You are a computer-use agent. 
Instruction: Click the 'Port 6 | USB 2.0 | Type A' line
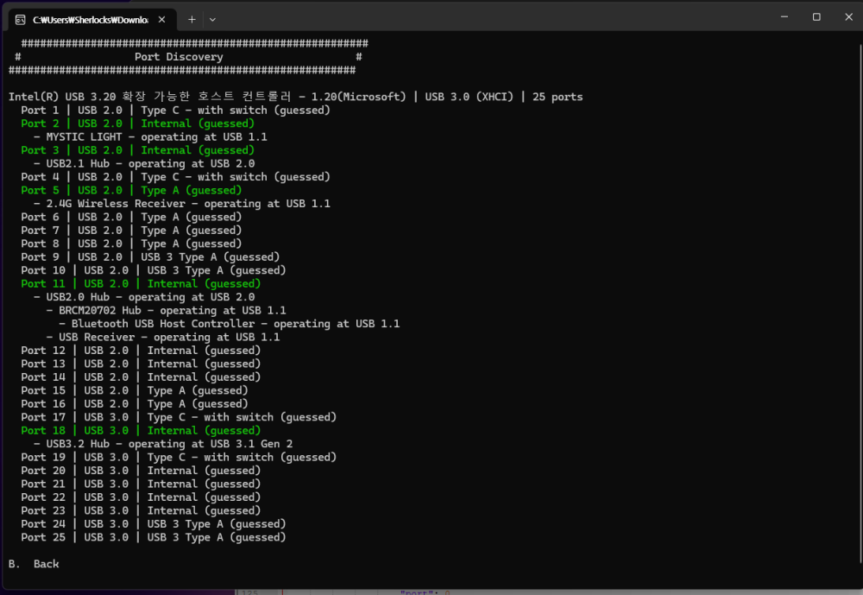click(x=131, y=217)
